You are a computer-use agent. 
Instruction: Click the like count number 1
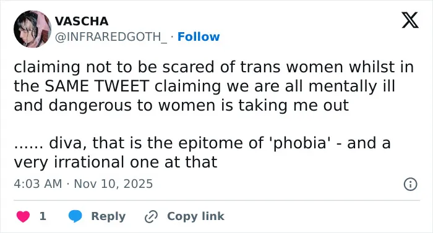click(x=43, y=216)
